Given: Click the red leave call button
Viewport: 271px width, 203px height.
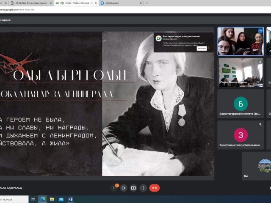Looking at the screenshot, I should [x=154, y=188].
